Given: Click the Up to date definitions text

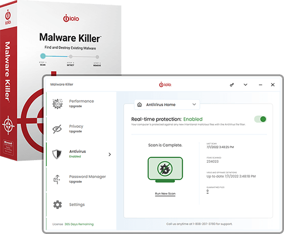Looking at the screenshot, I should tap(231, 176).
